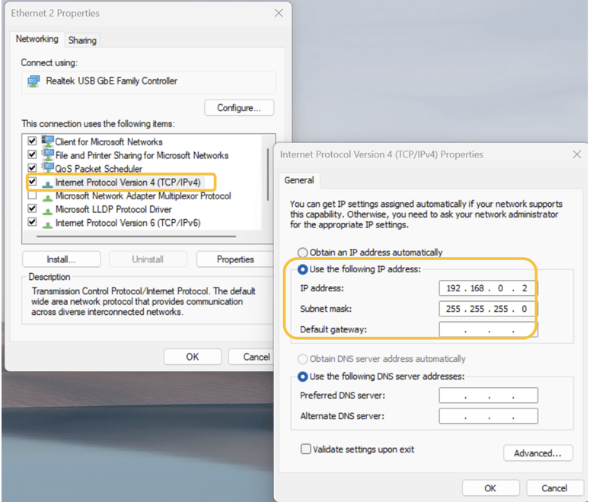Screen dimensions: 590x502
Task: Click the Default gateway input field
Action: click(x=489, y=330)
